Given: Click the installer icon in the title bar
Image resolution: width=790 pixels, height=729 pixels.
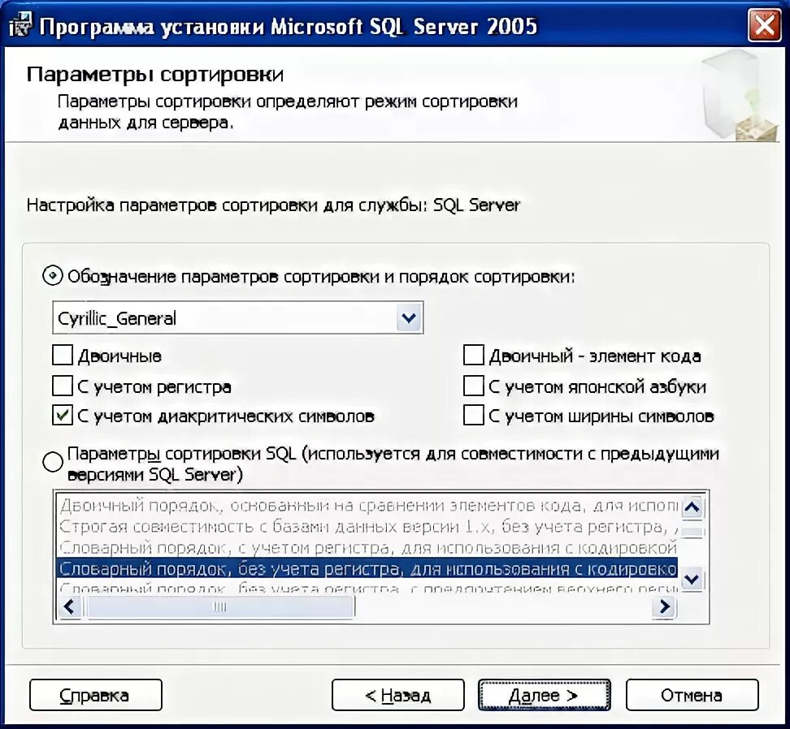Looking at the screenshot, I should pyautogui.click(x=20, y=25).
